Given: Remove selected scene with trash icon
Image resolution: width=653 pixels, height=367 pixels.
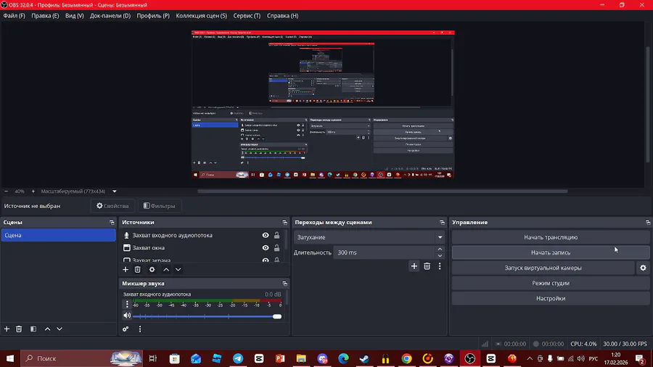Looking at the screenshot, I should (x=19, y=329).
